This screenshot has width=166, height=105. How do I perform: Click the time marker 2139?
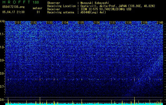(x=144, y=22)
